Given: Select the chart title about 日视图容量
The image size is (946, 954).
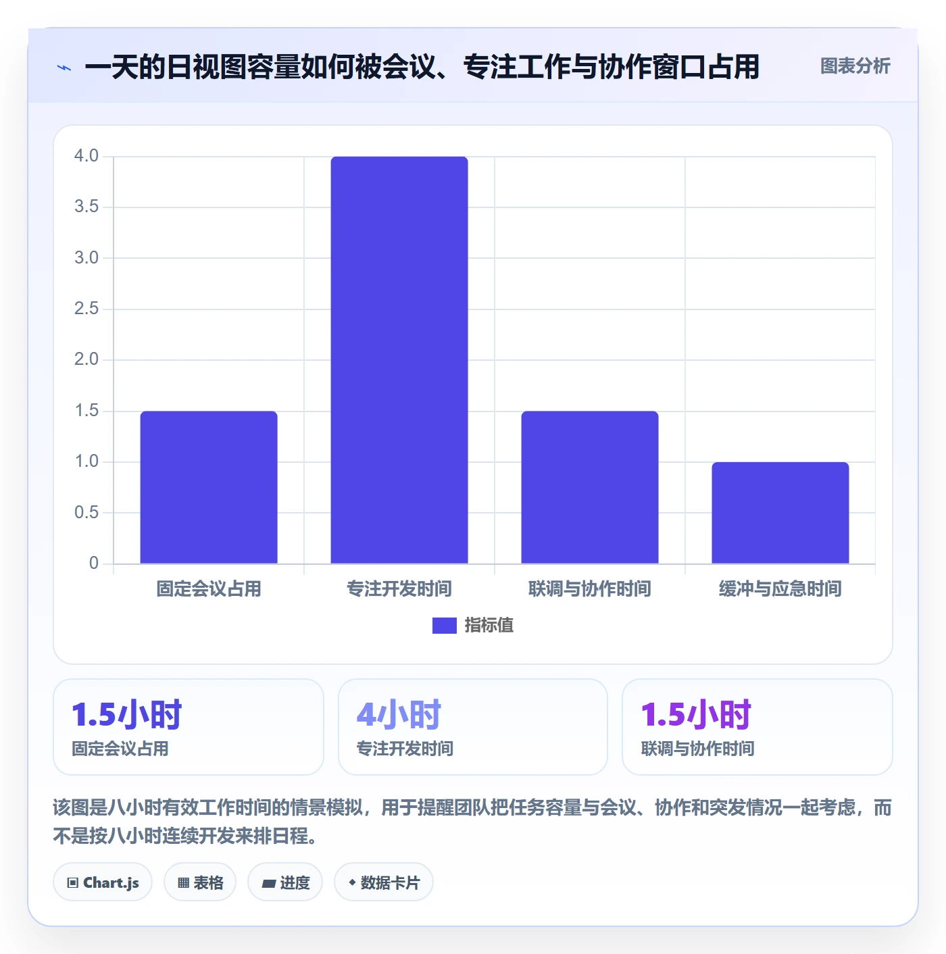Looking at the screenshot, I should [422, 67].
